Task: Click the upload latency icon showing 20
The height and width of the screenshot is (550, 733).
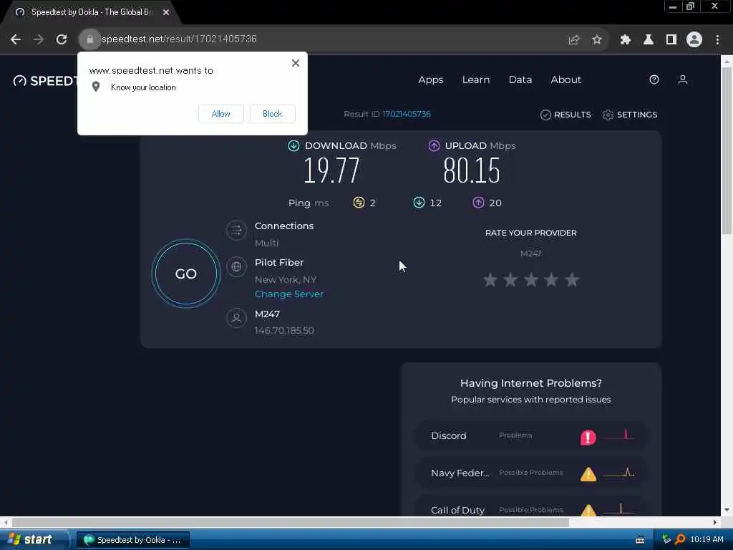Action: pos(478,203)
